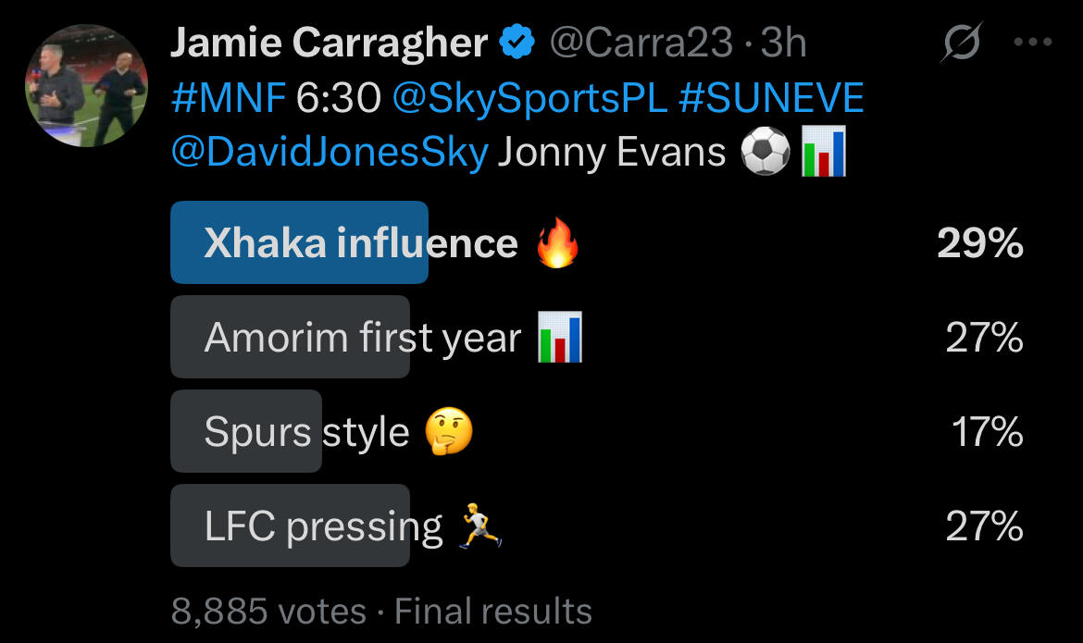Click the thinking face emoji
The height and width of the screenshot is (643, 1083).
(x=448, y=432)
